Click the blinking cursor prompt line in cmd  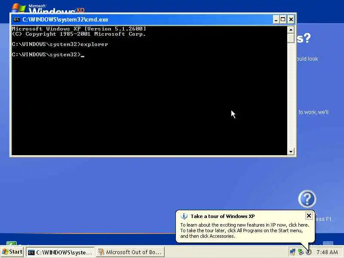48,55
